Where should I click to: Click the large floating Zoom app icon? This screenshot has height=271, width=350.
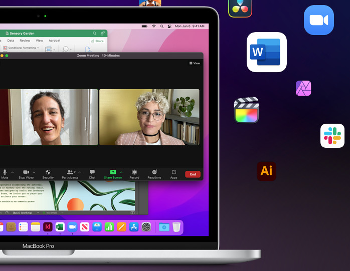click(319, 20)
